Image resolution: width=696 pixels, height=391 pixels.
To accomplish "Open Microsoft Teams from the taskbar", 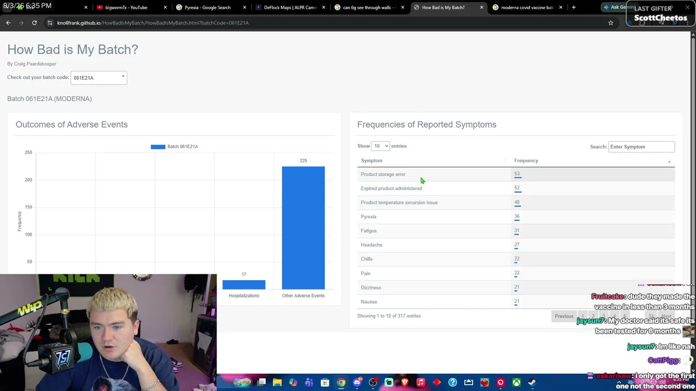I will click(x=309, y=383).
